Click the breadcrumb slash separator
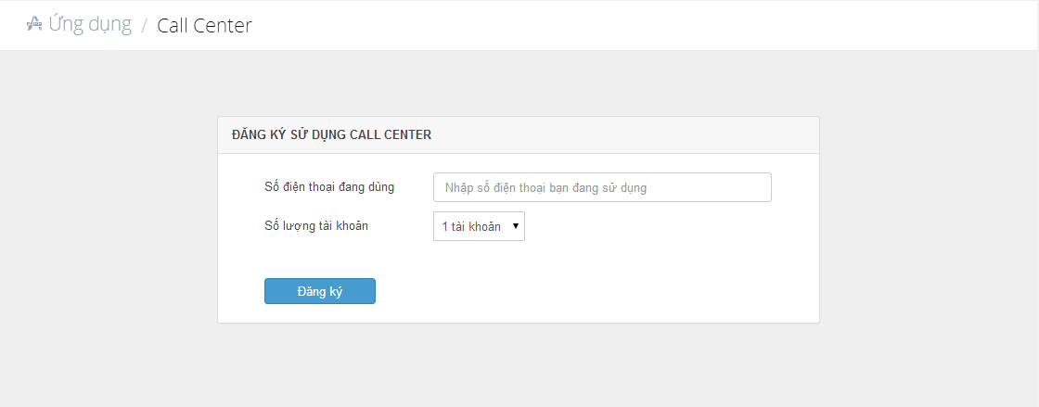 coord(144,27)
